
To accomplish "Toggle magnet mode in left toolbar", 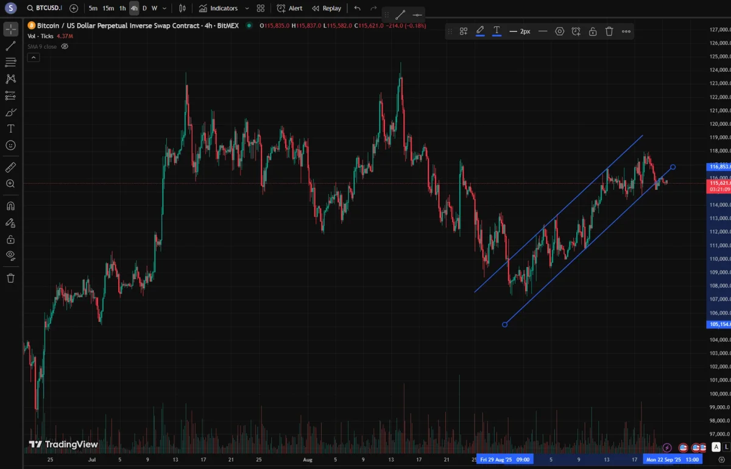I will (x=10, y=206).
